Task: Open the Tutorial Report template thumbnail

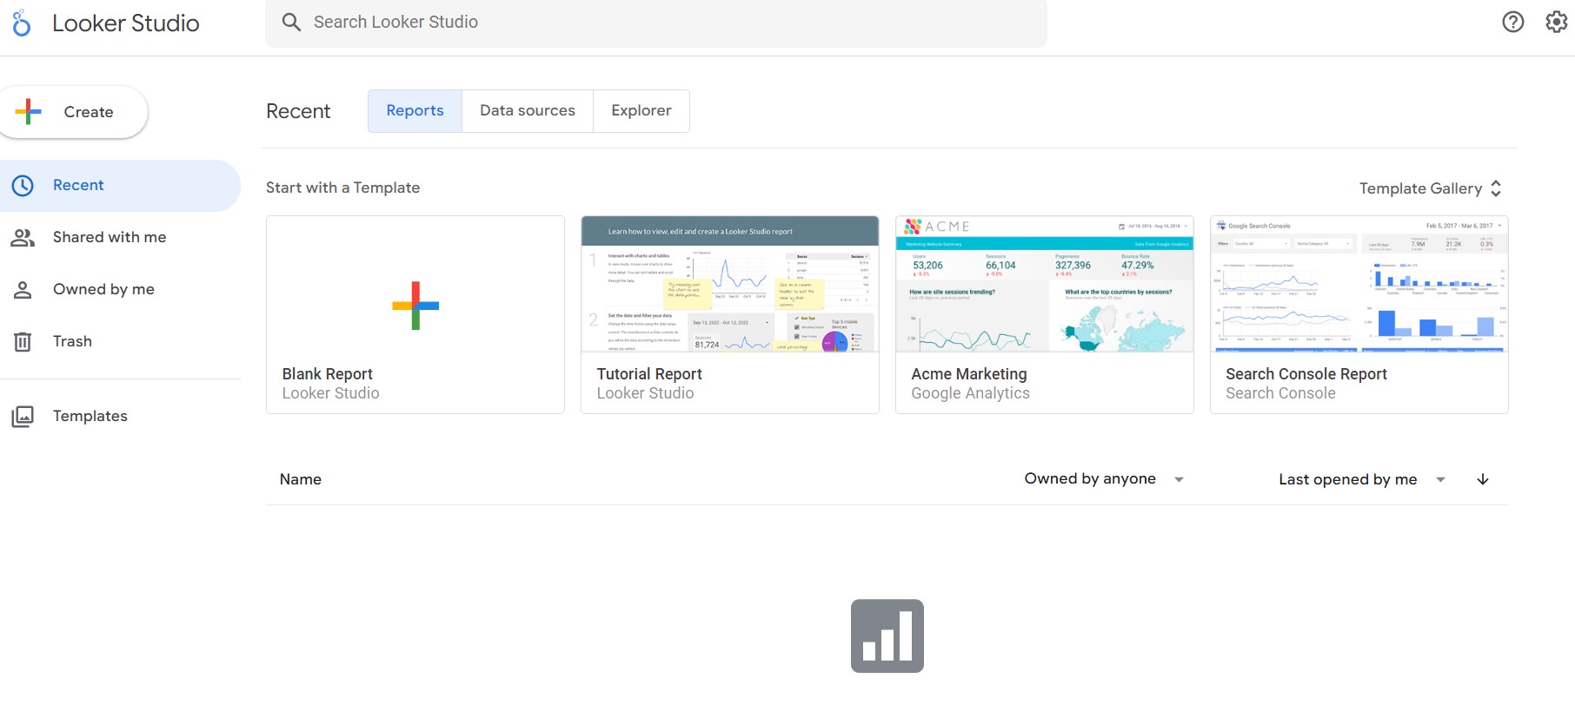Action: pyautogui.click(x=730, y=284)
